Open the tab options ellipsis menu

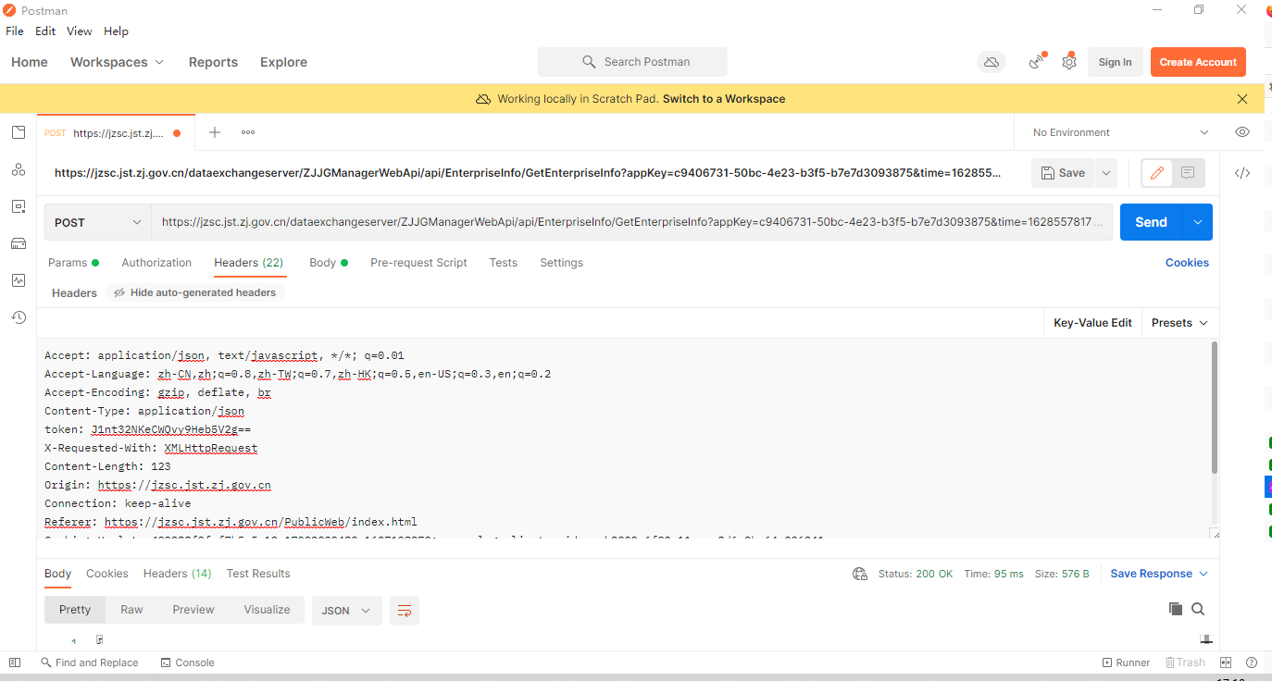click(x=248, y=132)
